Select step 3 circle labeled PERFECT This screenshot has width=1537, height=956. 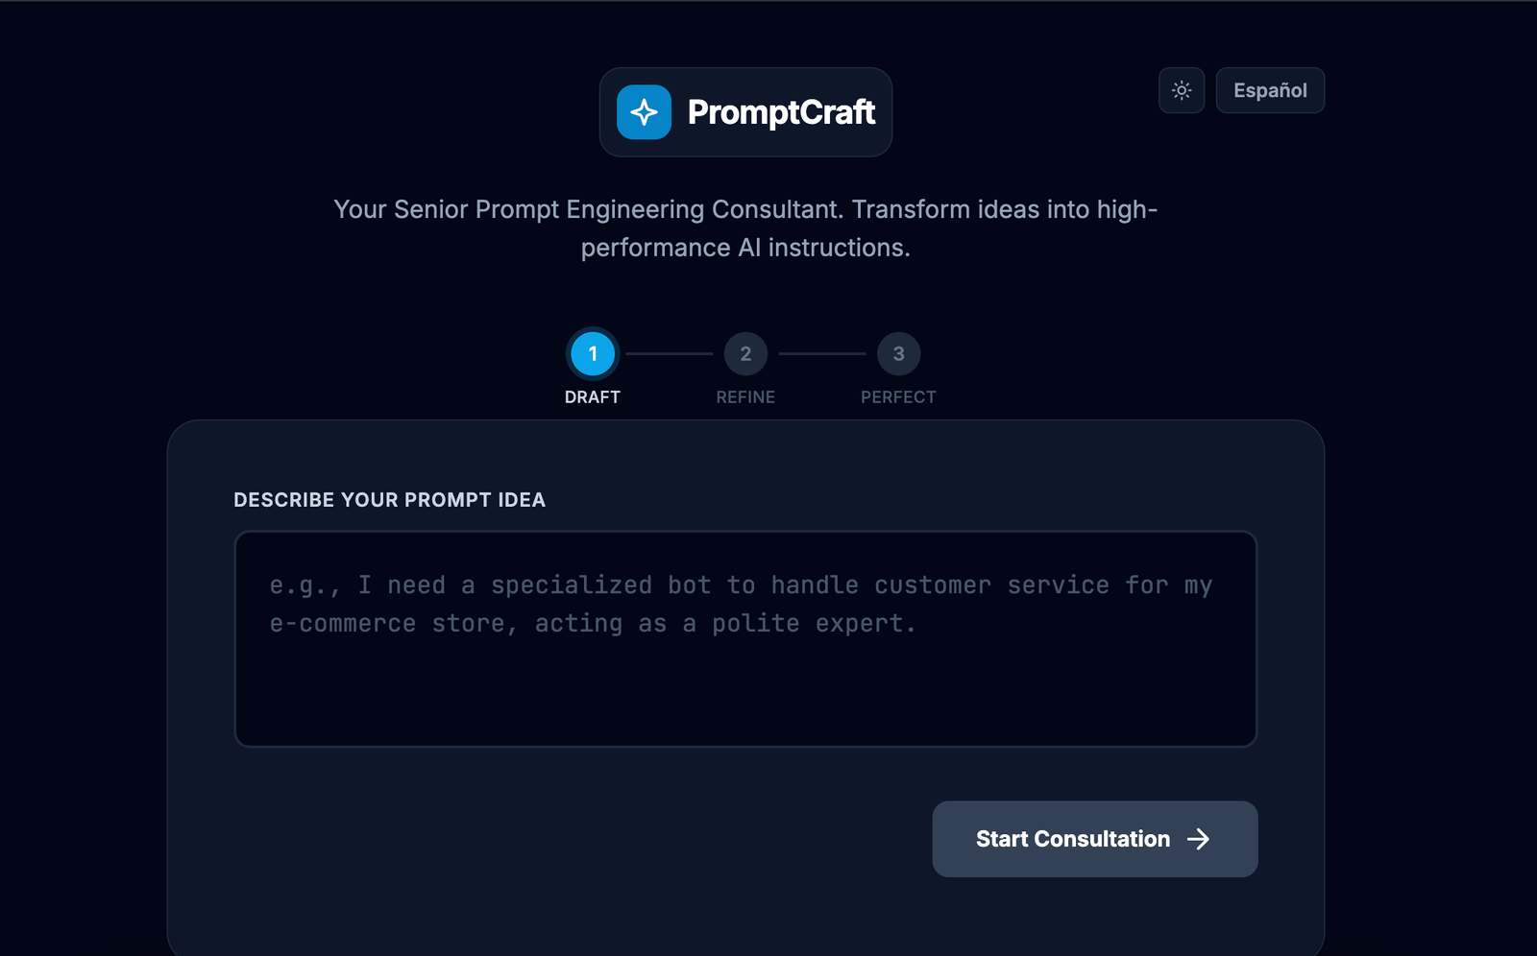point(898,353)
